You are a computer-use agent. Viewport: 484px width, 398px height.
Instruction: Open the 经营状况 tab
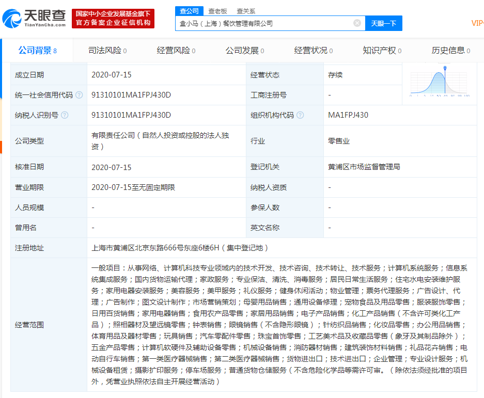point(314,50)
